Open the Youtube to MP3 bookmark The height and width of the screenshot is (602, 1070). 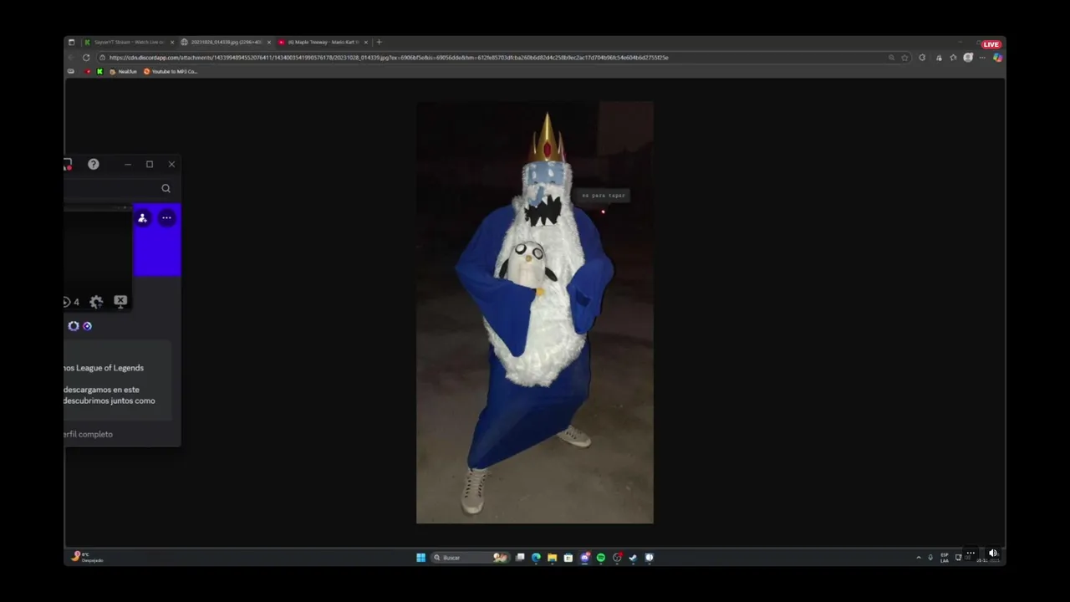tap(171, 72)
